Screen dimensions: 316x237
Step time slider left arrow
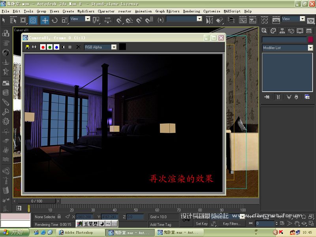(x=15, y=201)
